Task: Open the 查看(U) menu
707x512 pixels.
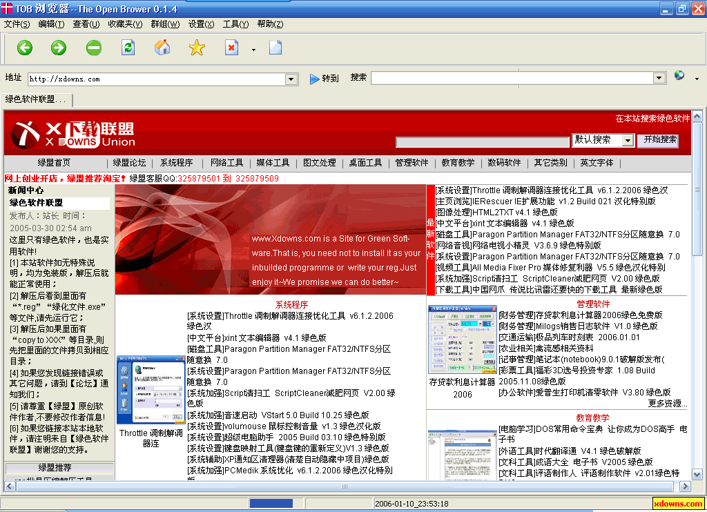Action: click(86, 24)
